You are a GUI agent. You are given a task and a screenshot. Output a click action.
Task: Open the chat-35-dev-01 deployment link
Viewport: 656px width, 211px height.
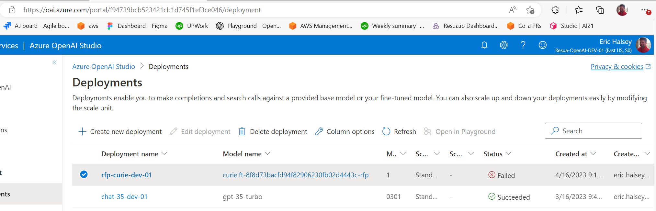[124, 197]
